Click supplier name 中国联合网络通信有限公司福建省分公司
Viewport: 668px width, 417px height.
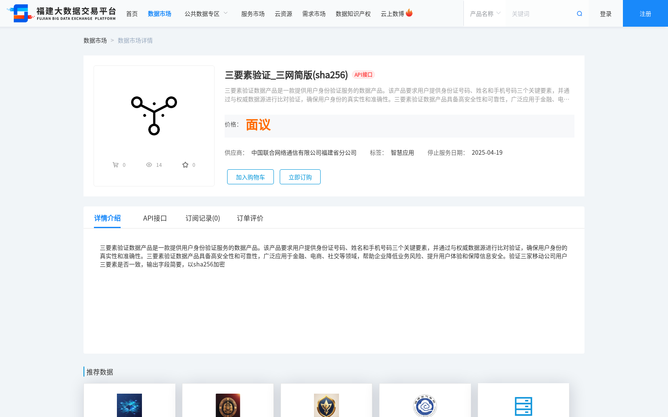[304, 153]
